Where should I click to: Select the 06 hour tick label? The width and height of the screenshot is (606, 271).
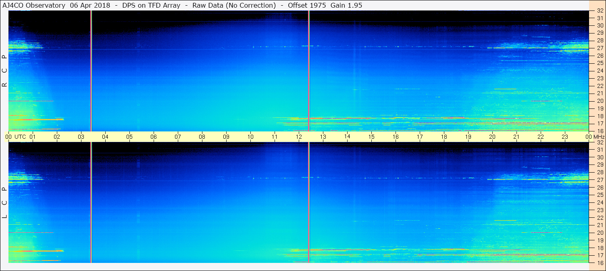tap(154, 137)
